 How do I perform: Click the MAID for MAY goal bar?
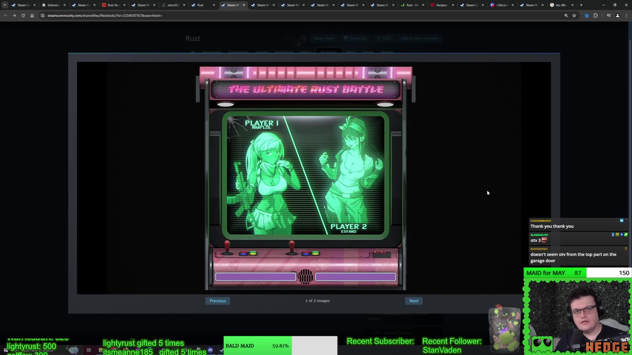point(577,273)
